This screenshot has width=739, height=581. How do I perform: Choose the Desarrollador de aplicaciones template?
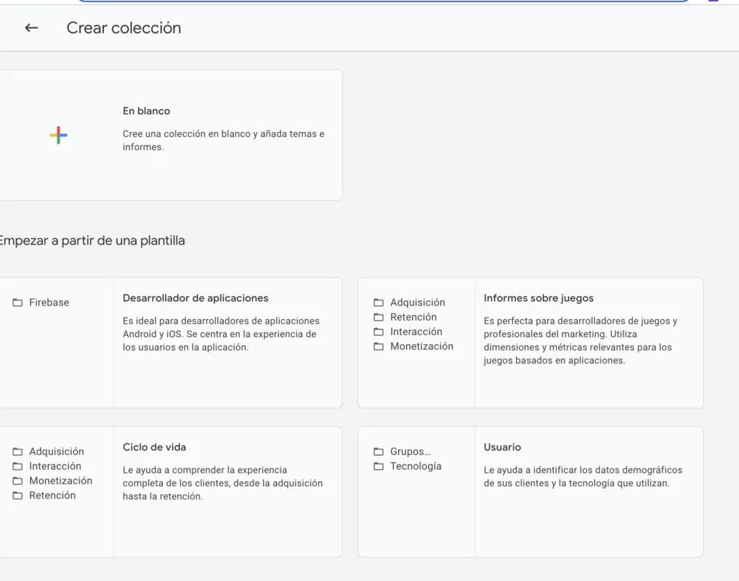point(215,342)
